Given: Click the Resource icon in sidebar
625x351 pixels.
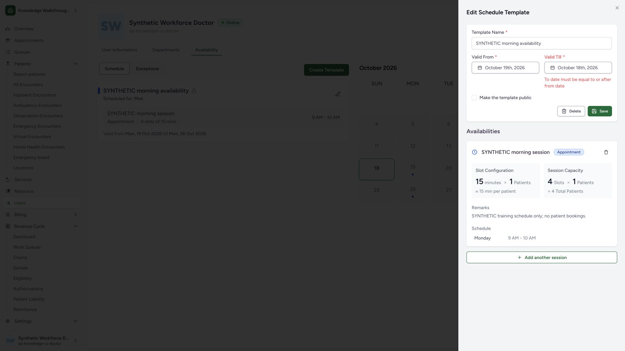Looking at the screenshot, I should click(8, 191).
